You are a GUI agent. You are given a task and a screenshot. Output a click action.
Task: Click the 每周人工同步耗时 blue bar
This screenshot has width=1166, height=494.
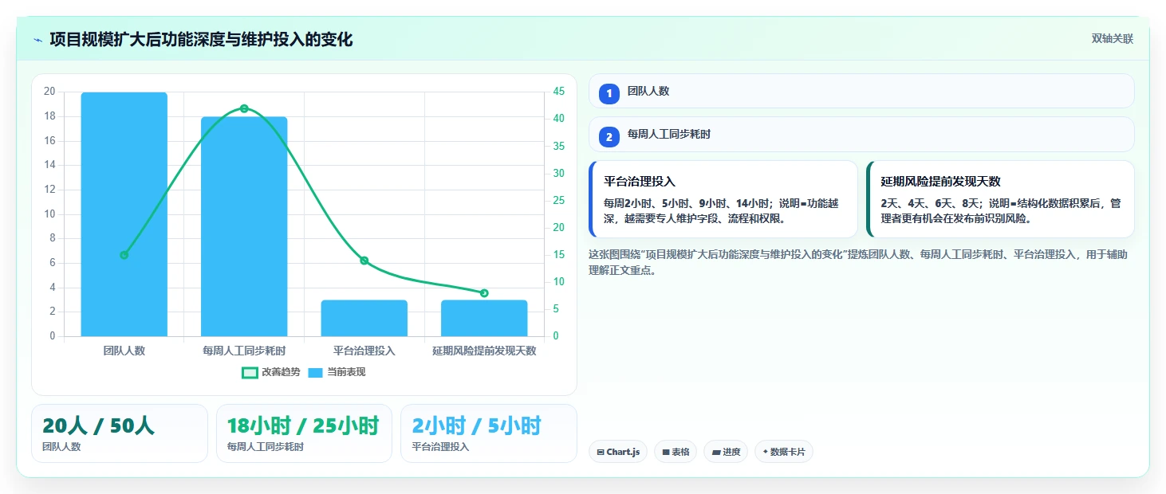[244, 226]
